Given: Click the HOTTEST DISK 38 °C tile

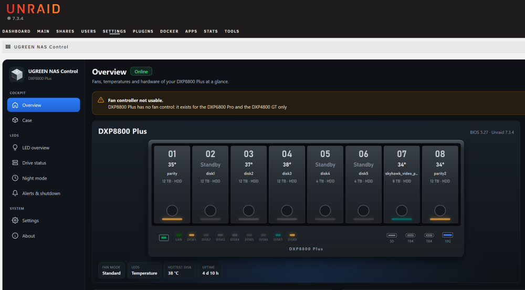Looking at the screenshot, I should point(180,270).
